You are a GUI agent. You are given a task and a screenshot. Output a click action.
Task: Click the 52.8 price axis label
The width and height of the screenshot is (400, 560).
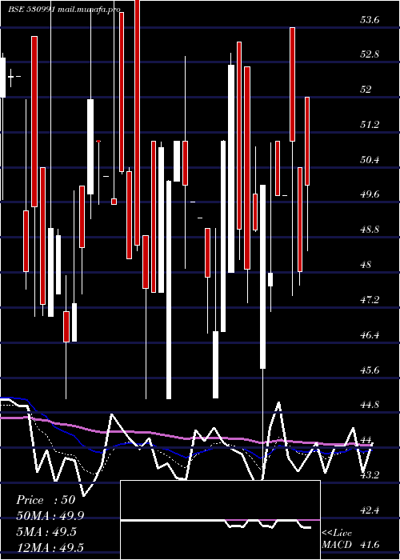click(x=370, y=55)
